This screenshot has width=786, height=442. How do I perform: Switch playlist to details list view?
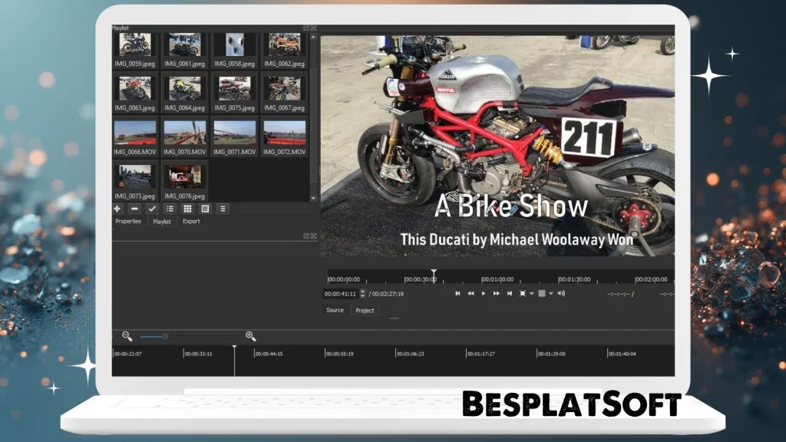tap(170, 208)
